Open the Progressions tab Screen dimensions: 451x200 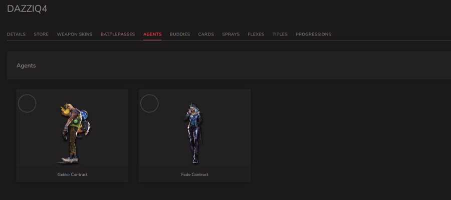(314, 34)
